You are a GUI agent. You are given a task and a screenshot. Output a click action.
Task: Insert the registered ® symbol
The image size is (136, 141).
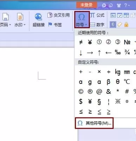click(90, 92)
